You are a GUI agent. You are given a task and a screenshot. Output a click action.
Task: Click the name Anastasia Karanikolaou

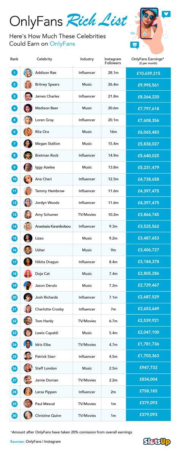(53, 226)
